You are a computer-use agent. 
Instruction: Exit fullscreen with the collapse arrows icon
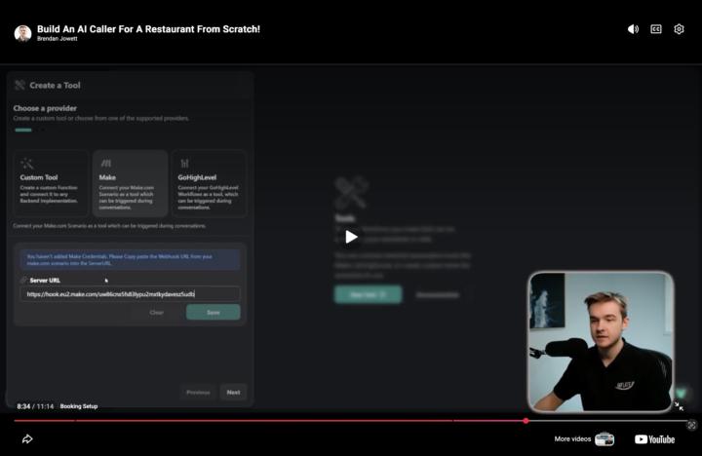[x=680, y=406]
